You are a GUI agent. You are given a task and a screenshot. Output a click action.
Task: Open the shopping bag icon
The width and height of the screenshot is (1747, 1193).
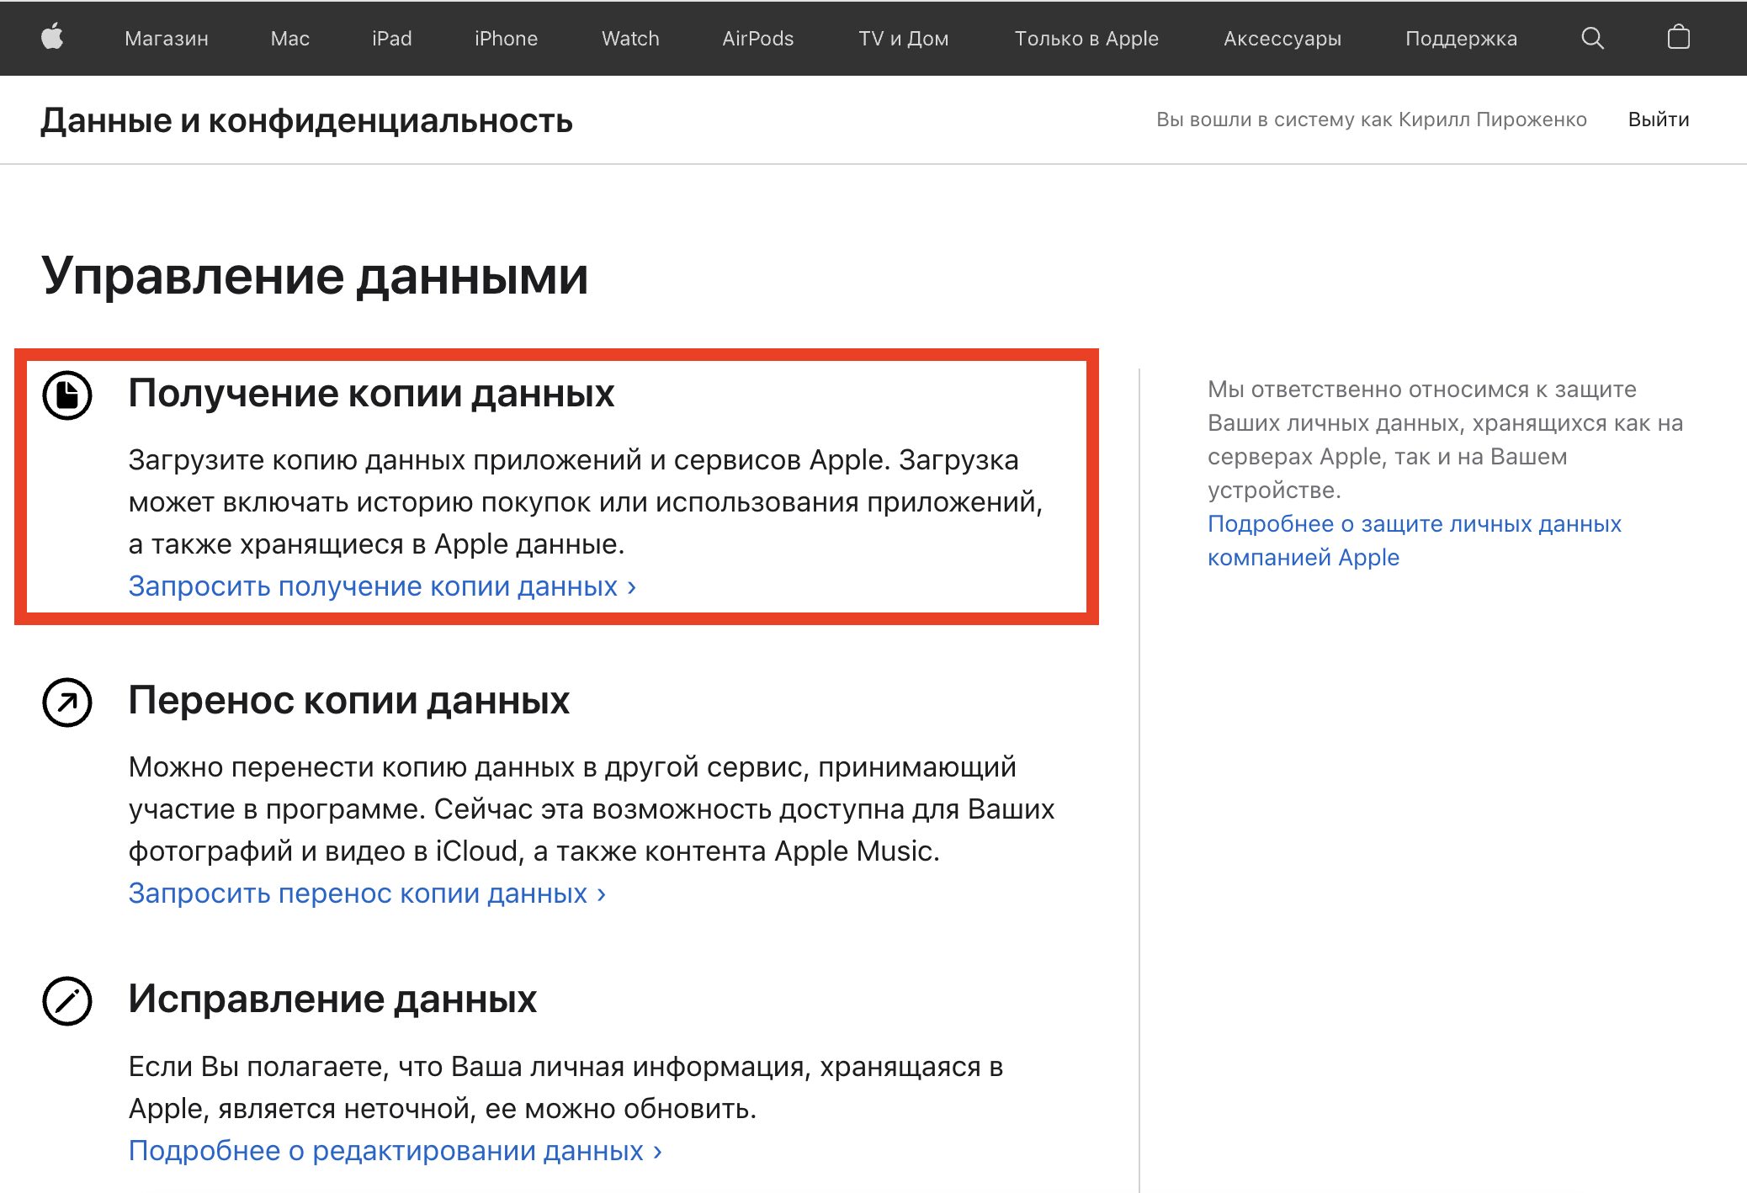1680,38
